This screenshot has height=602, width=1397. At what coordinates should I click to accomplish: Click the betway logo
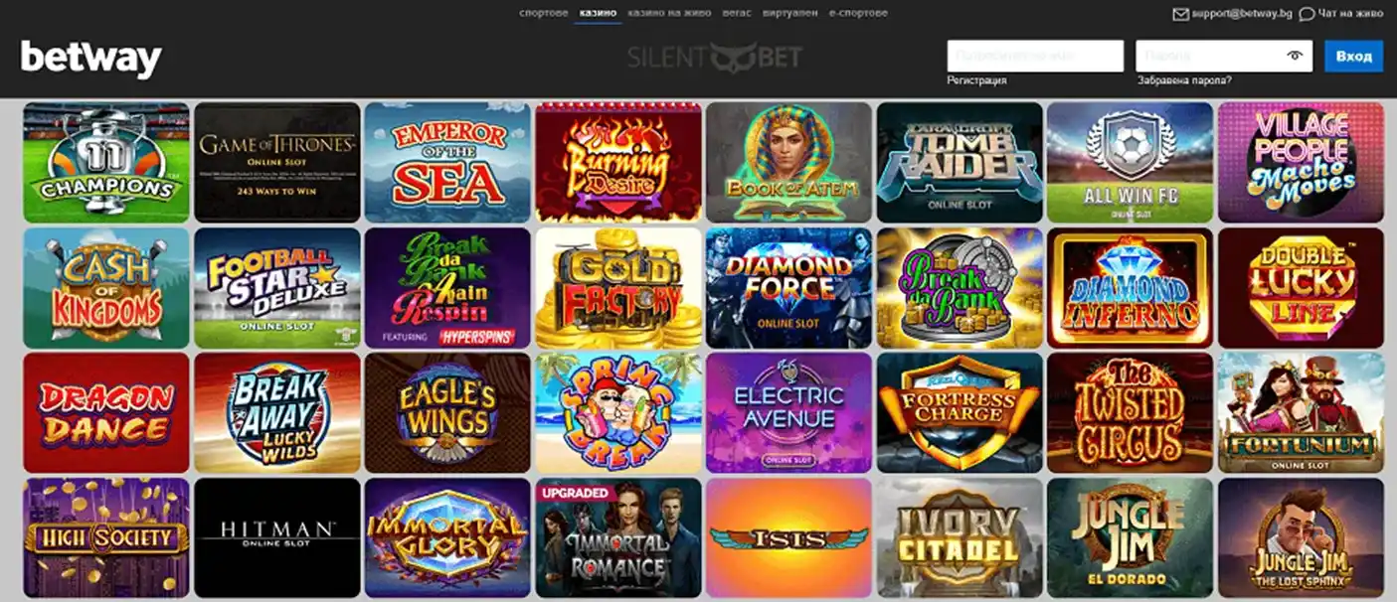tap(90, 59)
